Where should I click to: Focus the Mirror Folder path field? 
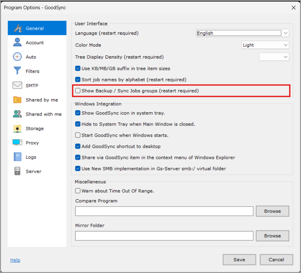tap(164, 236)
